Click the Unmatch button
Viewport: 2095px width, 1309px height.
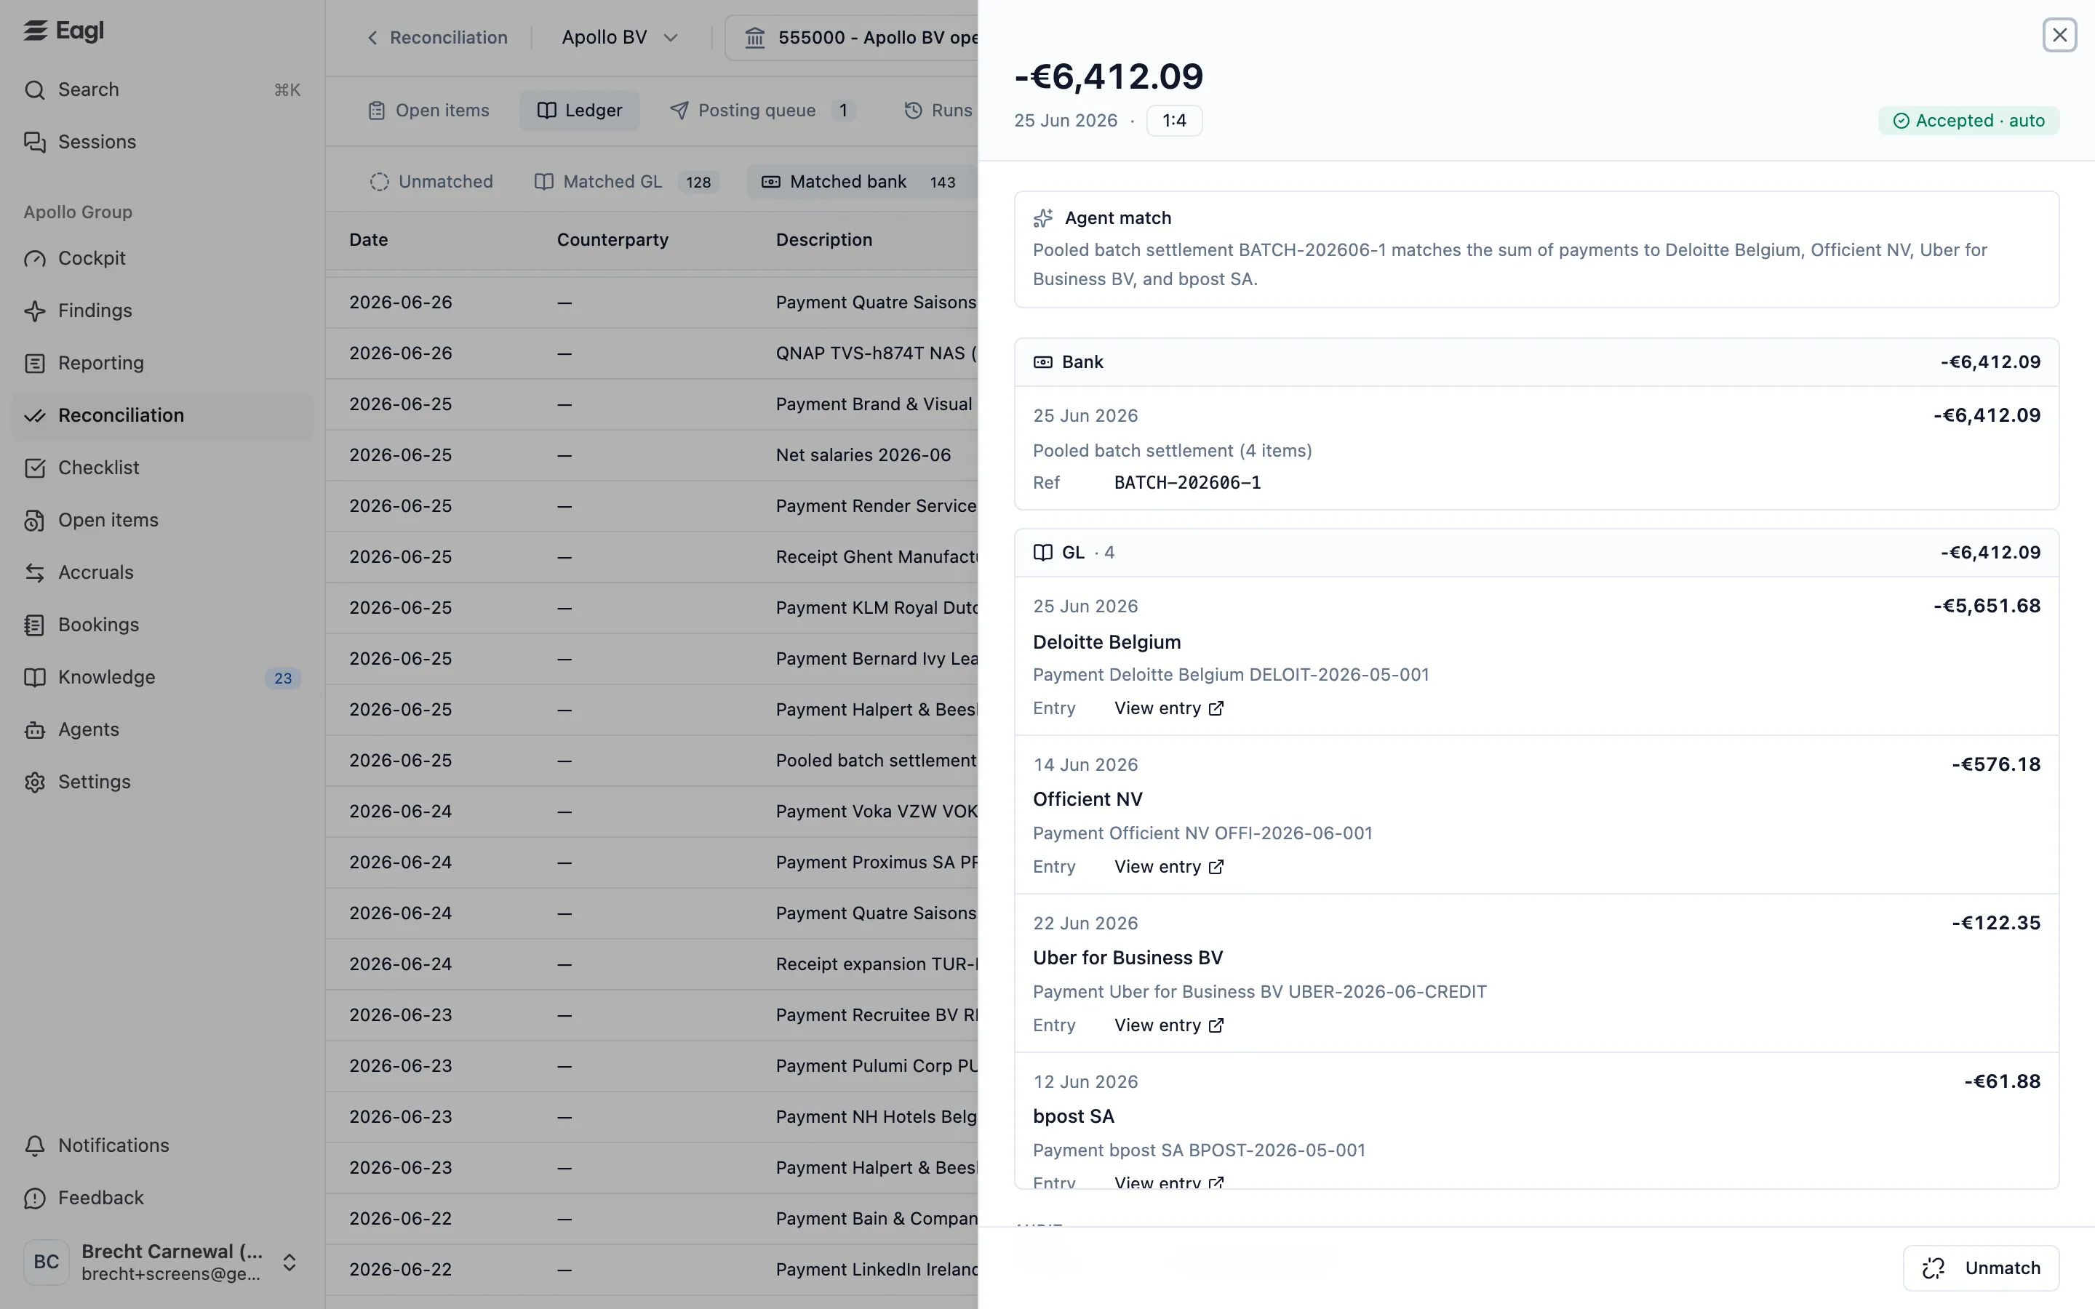pyautogui.click(x=1981, y=1268)
